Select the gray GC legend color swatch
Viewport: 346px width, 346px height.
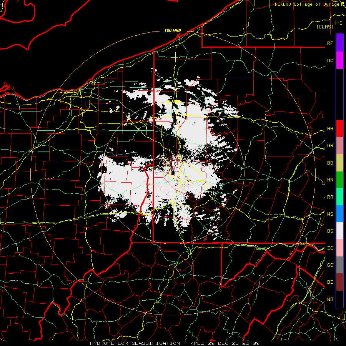click(339, 265)
